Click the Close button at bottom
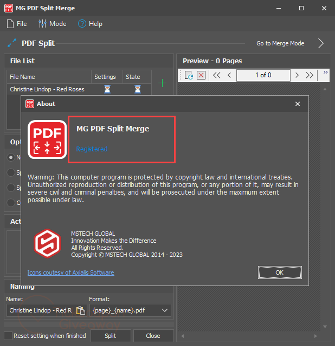The width and height of the screenshot is (335, 346). pos(153,336)
